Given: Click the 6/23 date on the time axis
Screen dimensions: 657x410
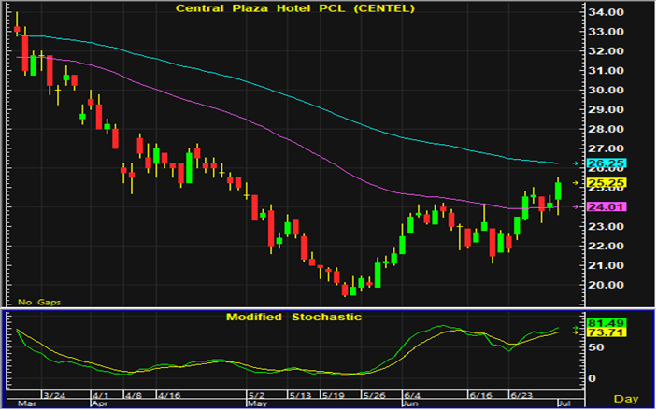Looking at the screenshot, I should click(521, 396).
